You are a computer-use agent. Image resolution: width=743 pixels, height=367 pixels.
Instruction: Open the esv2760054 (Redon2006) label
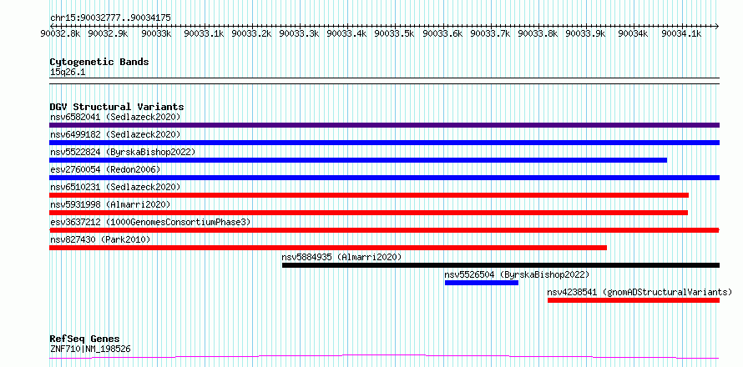105,169
